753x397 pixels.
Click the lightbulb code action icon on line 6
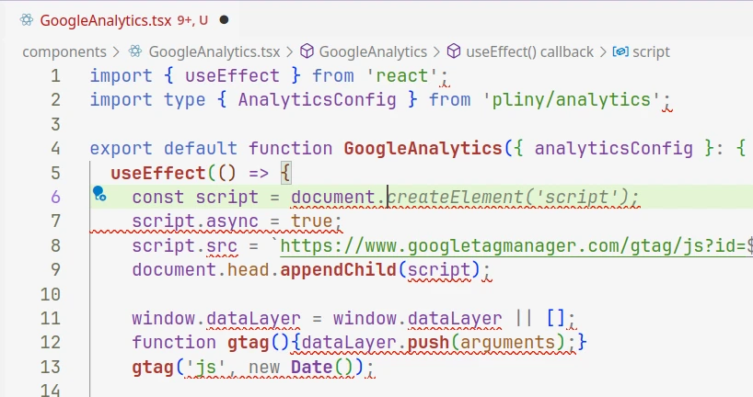click(x=98, y=194)
